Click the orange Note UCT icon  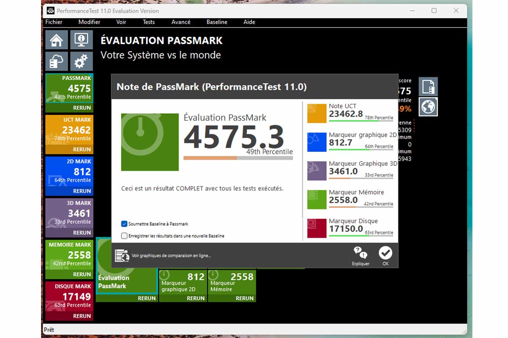317,113
